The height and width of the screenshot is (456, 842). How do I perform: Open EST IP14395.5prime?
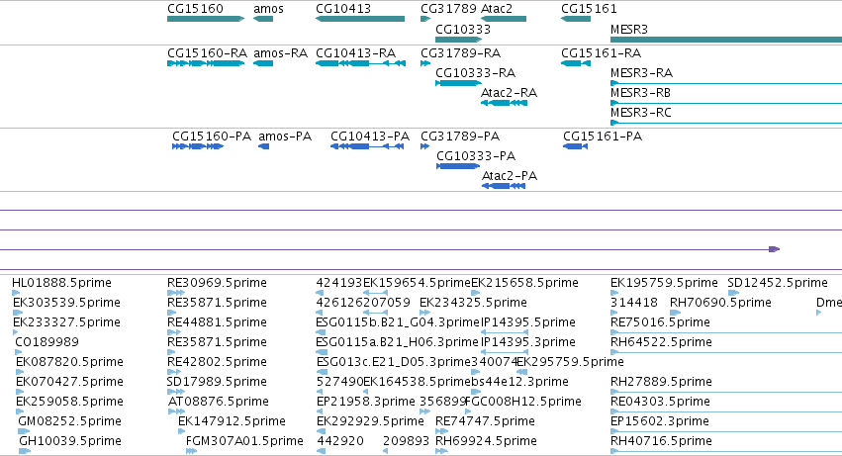click(x=528, y=322)
